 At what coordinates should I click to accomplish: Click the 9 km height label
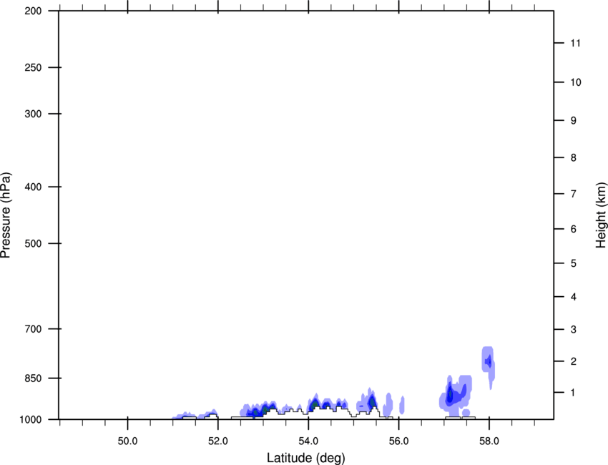click(x=574, y=121)
